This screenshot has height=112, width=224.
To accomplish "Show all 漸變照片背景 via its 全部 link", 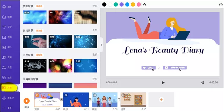I will click(x=95, y=79).
